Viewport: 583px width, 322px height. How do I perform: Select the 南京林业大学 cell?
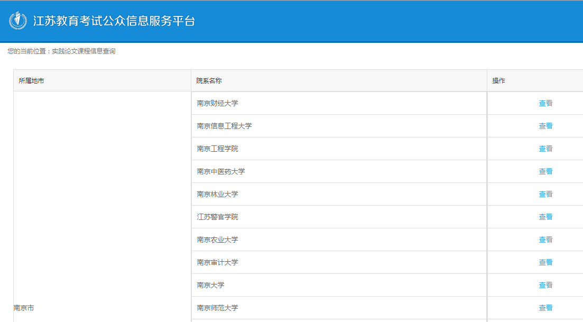(x=339, y=194)
